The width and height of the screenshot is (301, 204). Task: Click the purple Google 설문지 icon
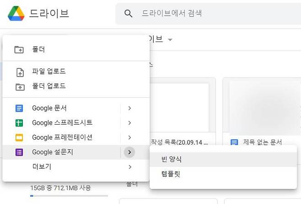tap(19, 152)
